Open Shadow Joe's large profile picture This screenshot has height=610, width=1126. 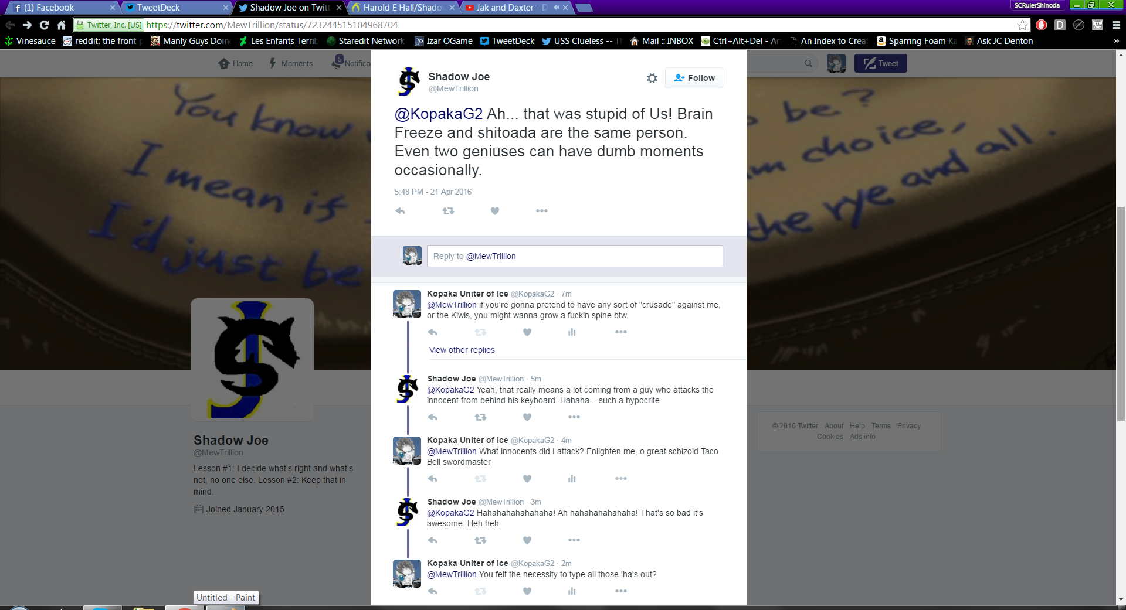pos(252,360)
